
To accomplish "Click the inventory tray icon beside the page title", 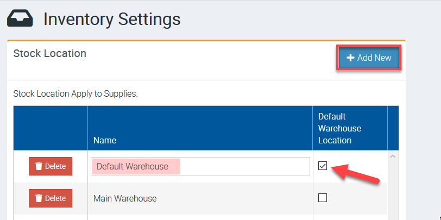I will [20, 20].
